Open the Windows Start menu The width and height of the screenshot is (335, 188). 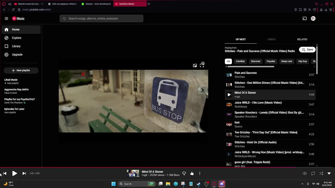tap(114, 184)
